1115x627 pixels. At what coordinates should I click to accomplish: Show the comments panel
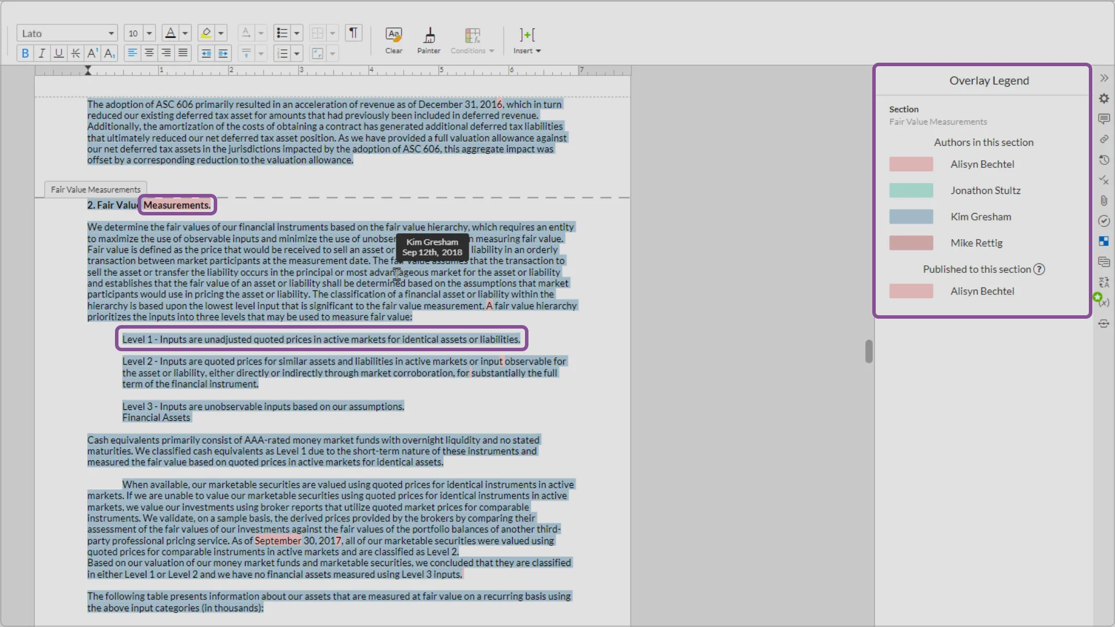point(1104,118)
